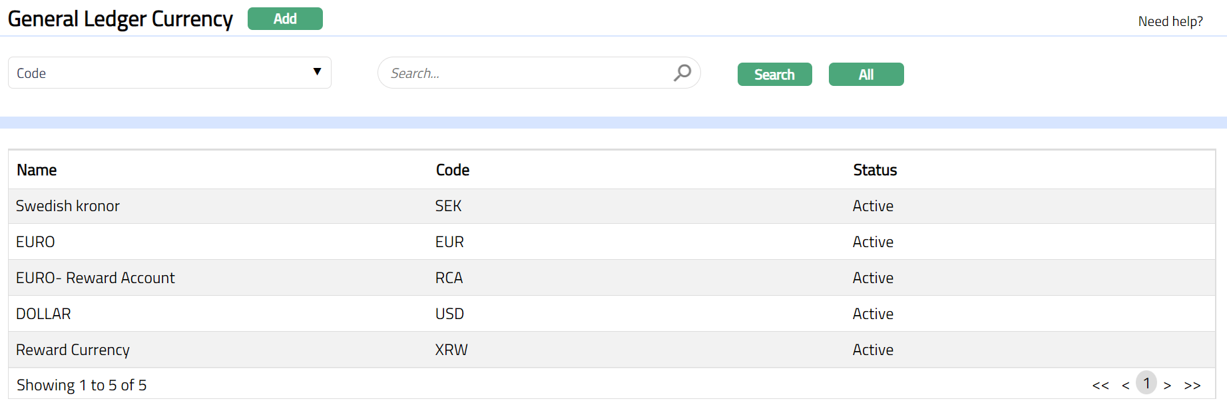Open the EURO currency entry
This screenshot has height=407, width=1227.
pos(35,242)
